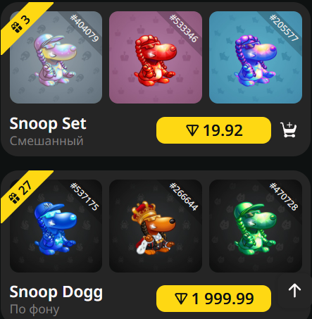
Task: Click the yellow gift badge showing 3
Action: coord(21,25)
